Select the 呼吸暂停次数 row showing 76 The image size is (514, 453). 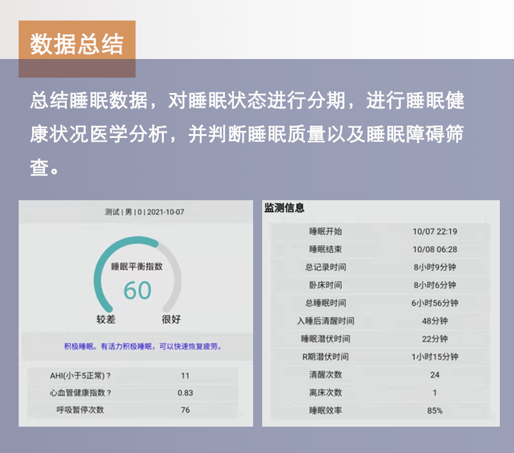pos(131,410)
